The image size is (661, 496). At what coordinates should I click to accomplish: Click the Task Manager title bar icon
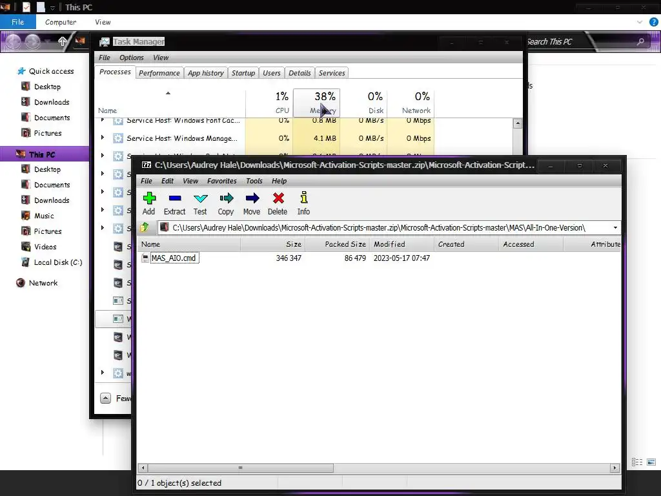pos(104,42)
